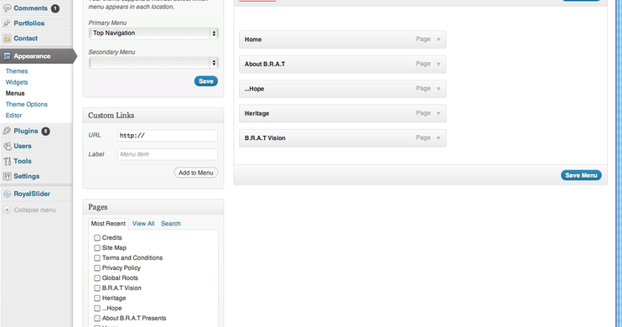Click the Portfolios pin icon
This screenshot has width=622, height=327.
tap(8, 23)
